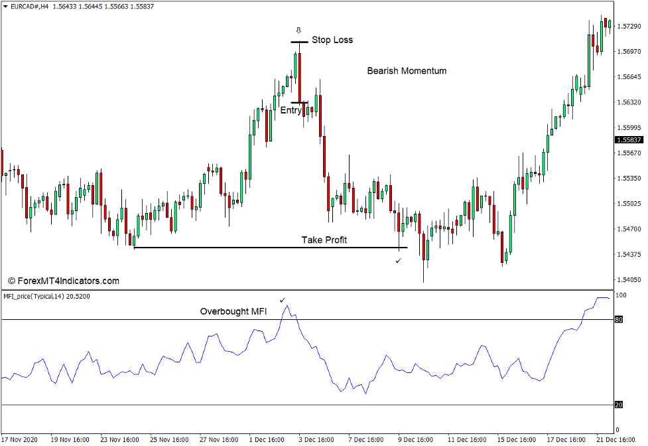Image resolution: width=648 pixels, height=446 pixels.
Task: Expand the EURCAD#,H4 symbol dropdown triangle
Action: (x=6, y=6)
